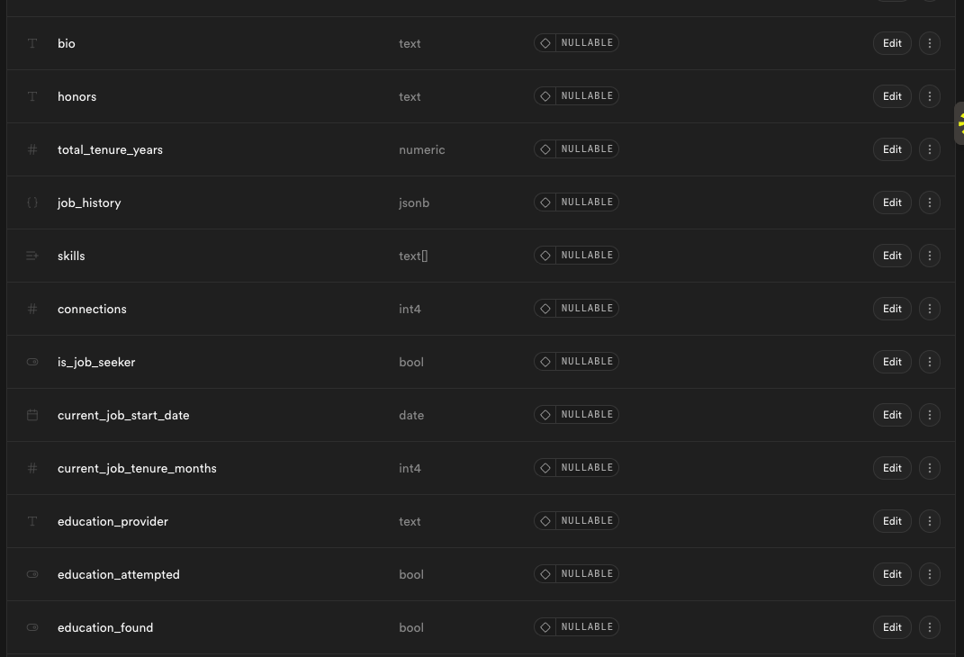This screenshot has height=657, width=964.
Task: Click the jsonb braces icon for job_history
Action: click(x=32, y=202)
